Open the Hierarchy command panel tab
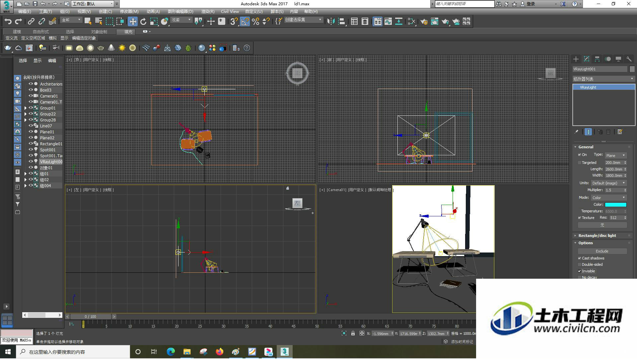The width and height of the screenshot is (637, 359). 597,59
